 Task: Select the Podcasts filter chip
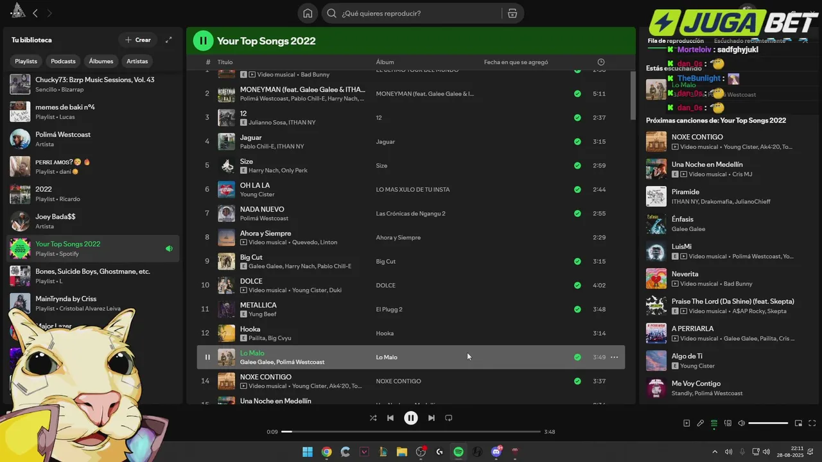pos(63,61)
